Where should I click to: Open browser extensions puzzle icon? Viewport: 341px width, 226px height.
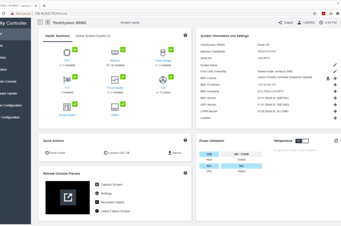coord(338,14)
